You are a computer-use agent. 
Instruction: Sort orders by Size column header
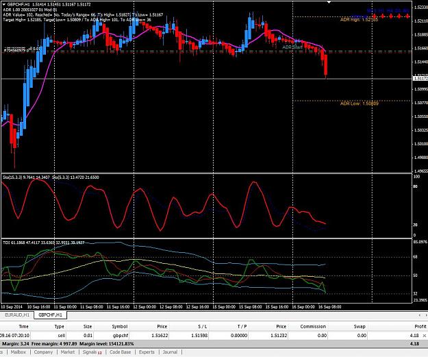pyautogui.click(x=88, y=326)
